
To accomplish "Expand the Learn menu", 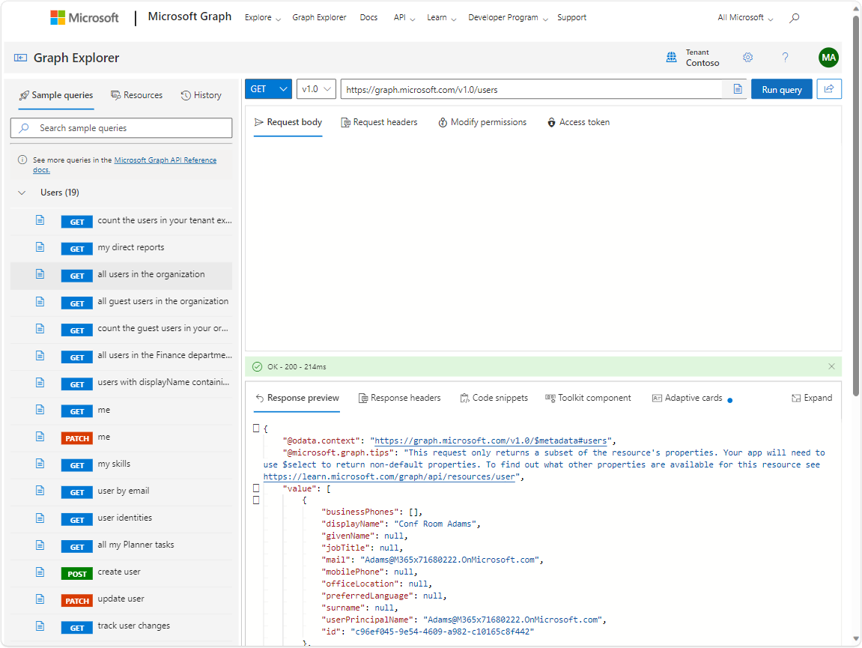I will [x=441, y=17].
